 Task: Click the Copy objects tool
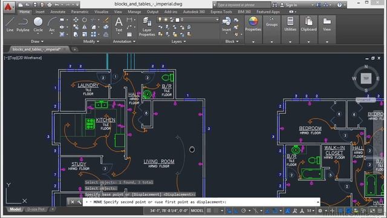(76, 27)
